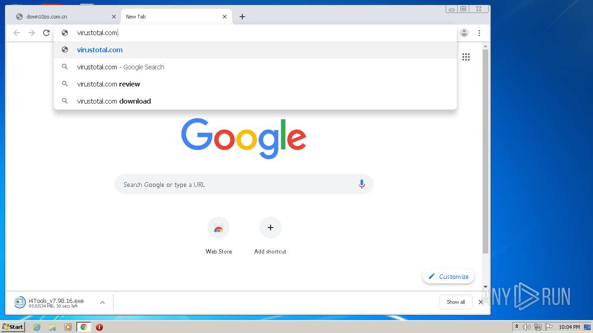
Task: Open Chrome three-dot menu
Action: (479, 33)
